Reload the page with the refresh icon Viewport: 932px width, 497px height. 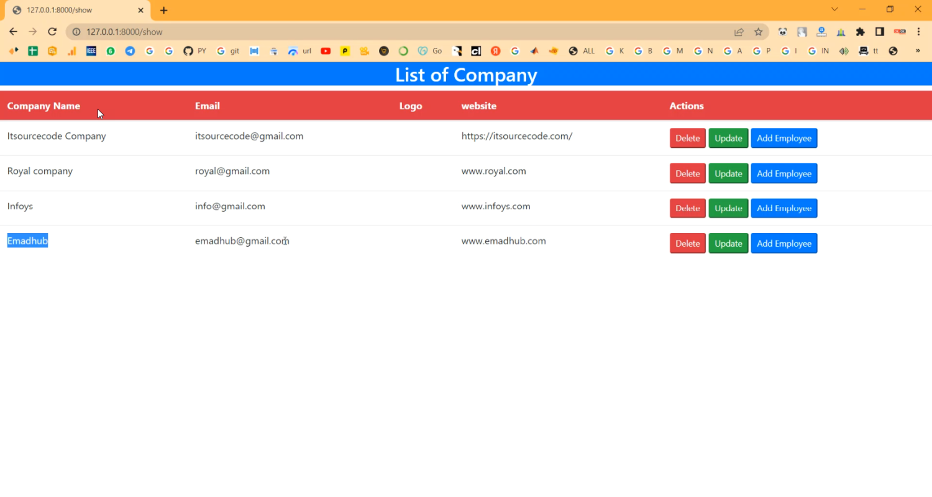click(x=52, y=32)
